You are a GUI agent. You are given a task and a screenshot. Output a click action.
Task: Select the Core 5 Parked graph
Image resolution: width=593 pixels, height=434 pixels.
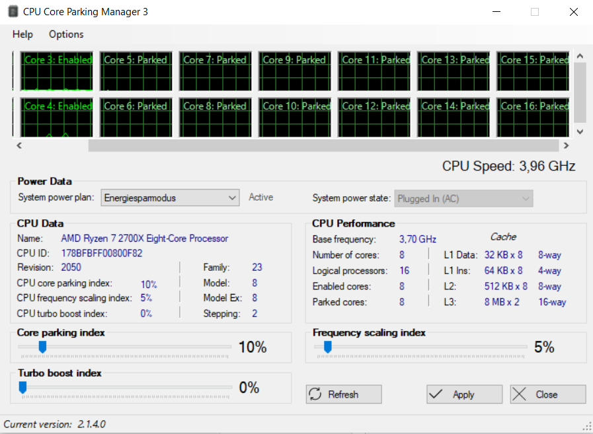[x=136, y=71]
